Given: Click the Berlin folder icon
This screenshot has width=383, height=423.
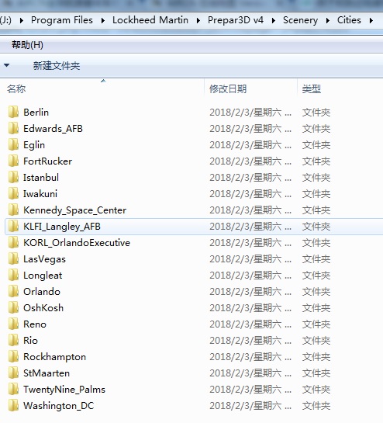Looking at the screenshot, I should 13,113.
